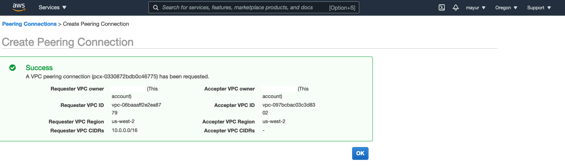Click the pcx-0330872bdb0c46775 connection message

pos(117,77)
